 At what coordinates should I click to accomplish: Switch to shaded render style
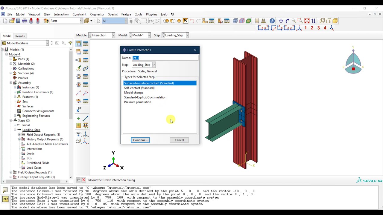click(x=335, y=21)
